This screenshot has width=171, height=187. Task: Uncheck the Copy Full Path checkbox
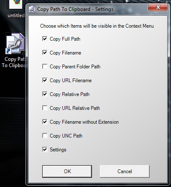[45, 39]
